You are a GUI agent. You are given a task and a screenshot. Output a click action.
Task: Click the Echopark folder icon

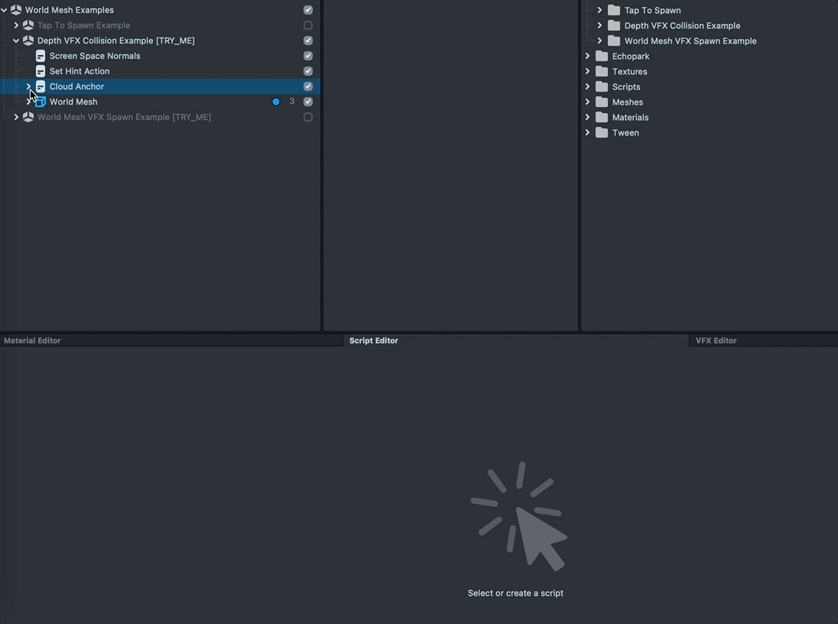[x=602, y=56]
